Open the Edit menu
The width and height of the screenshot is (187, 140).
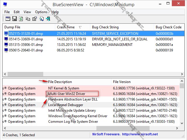point(17,12)
